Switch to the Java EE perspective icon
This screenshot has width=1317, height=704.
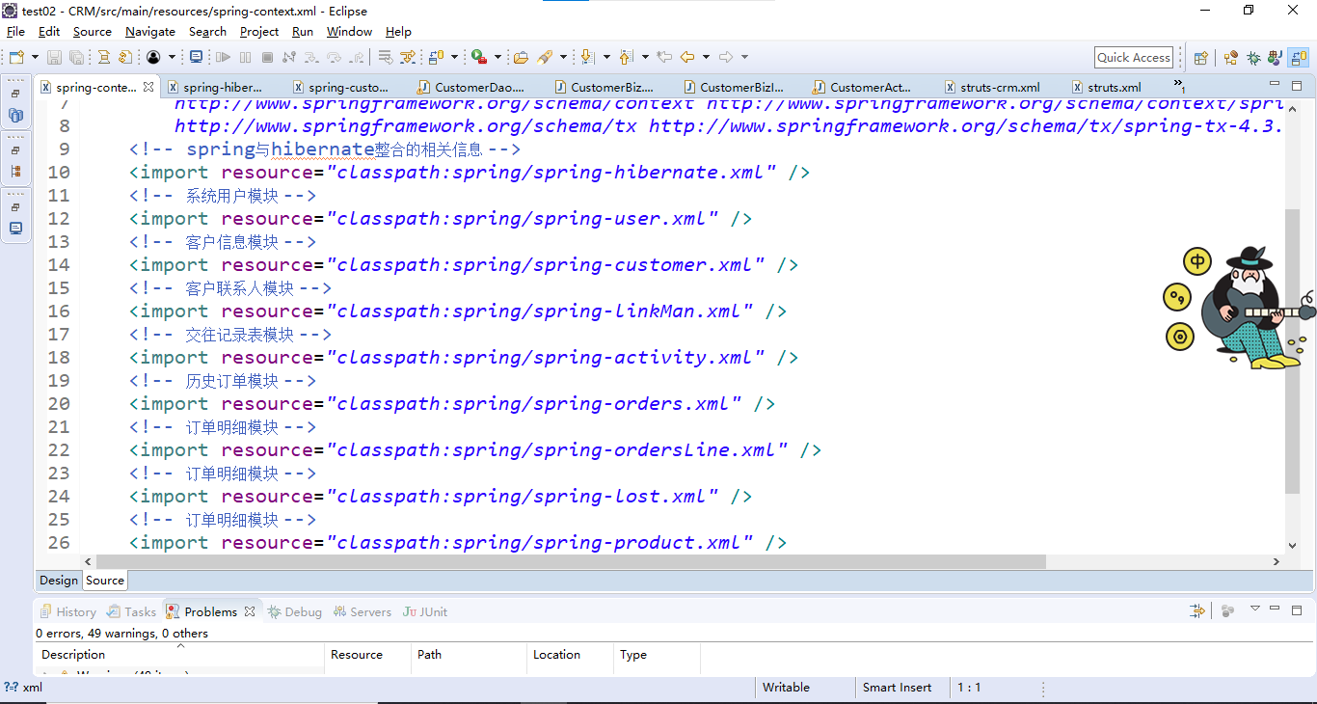1230,57
